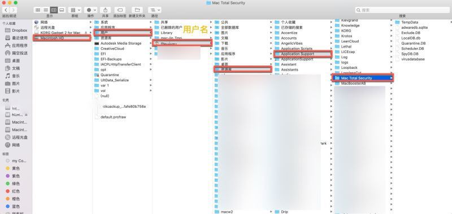Click the add tags icon
Screen dimensions: 452x214
pos(120,10)
